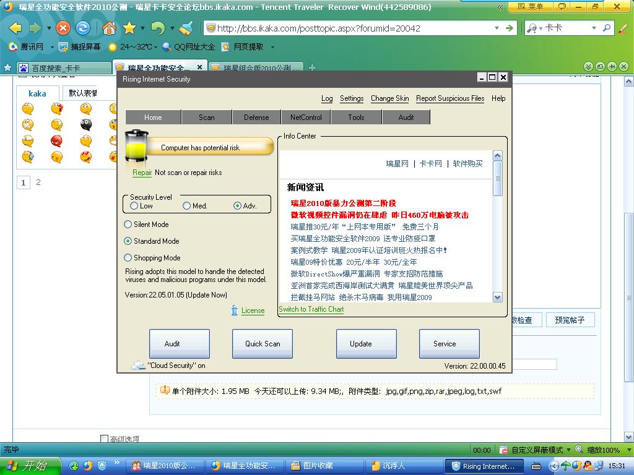The height and width of the screenshot is (475, 634).
Task: Click the Info Center scrollbar thumb
Action: (498, 179)
